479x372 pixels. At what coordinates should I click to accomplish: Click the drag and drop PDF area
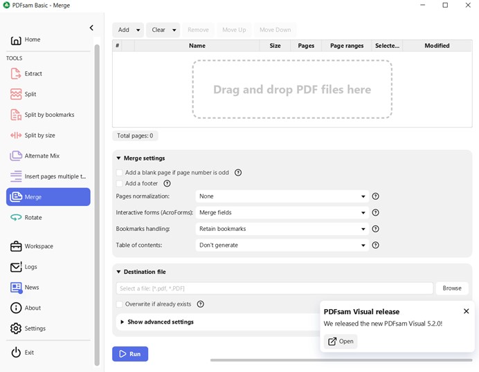(292, 89)
